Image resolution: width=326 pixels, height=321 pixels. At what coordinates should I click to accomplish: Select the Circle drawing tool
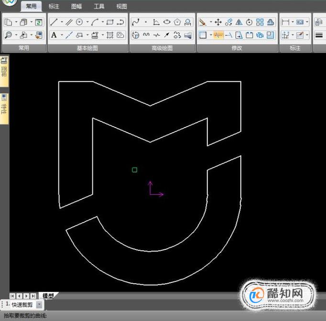[79, 22]
